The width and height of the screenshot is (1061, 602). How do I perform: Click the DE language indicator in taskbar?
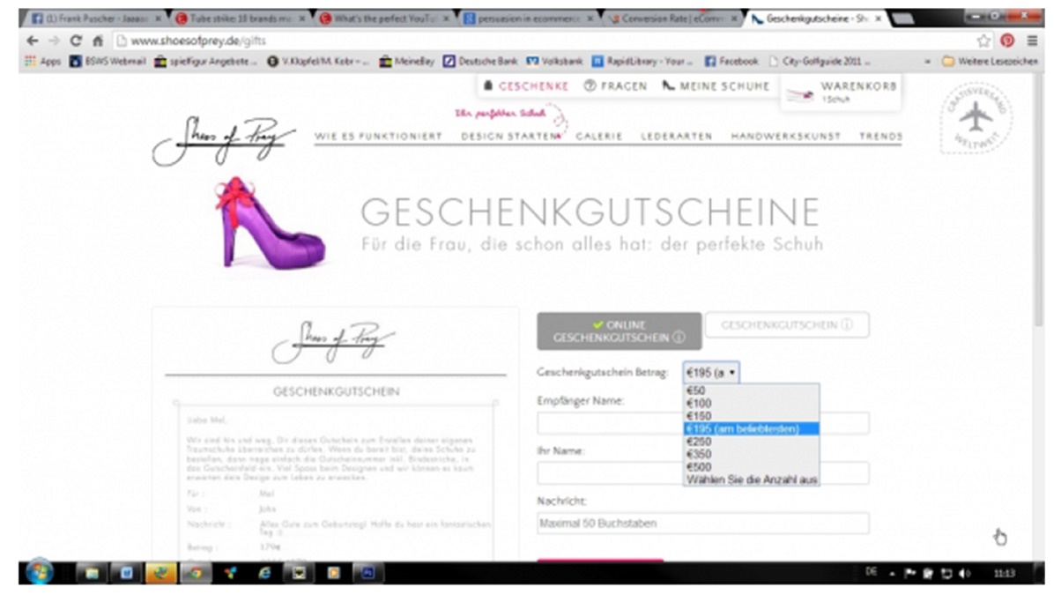tap(872, 572)
